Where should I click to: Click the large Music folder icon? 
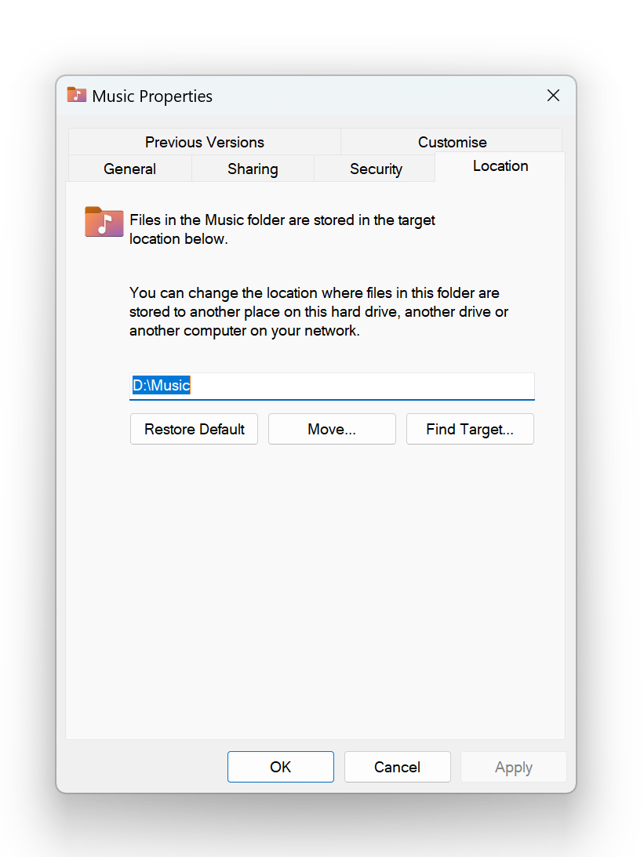pyautogui.click(x=104, y=222)
